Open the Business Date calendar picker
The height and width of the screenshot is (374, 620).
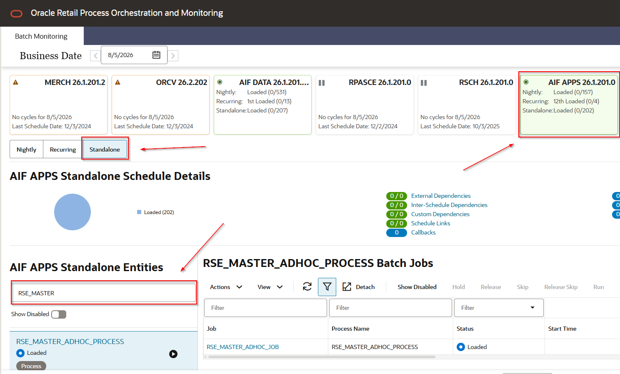pos(156,55)
